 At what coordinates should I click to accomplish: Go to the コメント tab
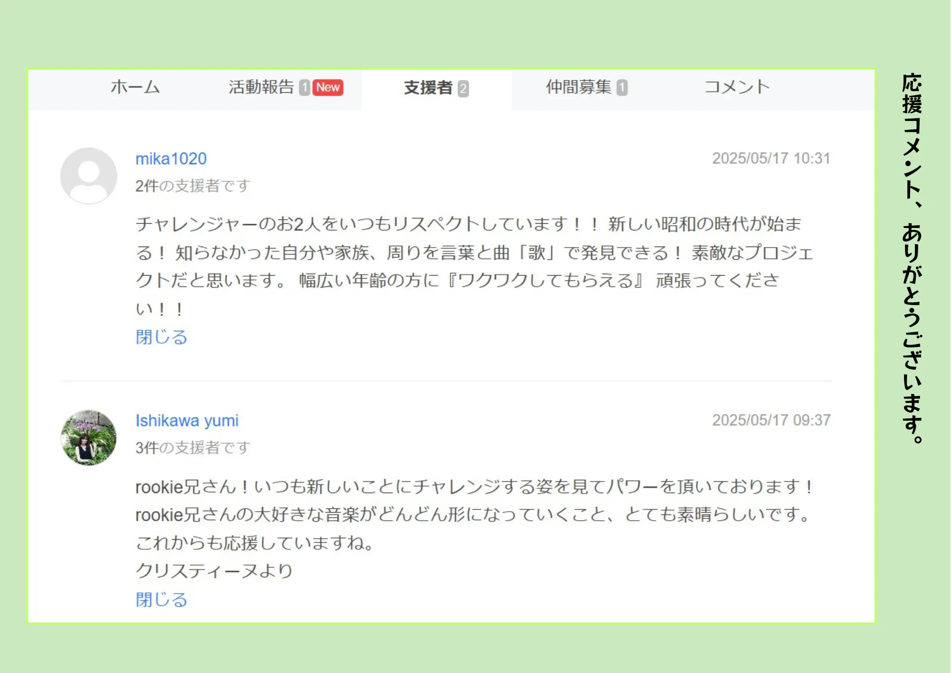737,88
